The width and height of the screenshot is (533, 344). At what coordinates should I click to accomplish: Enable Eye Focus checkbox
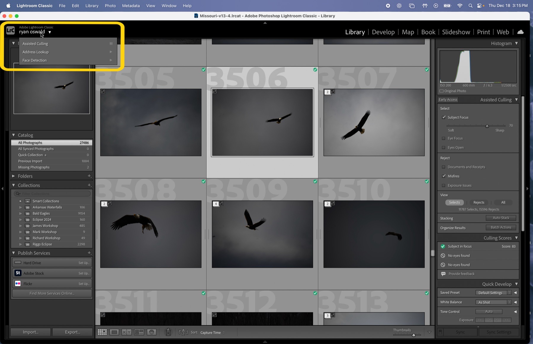[x=444, y=138]
